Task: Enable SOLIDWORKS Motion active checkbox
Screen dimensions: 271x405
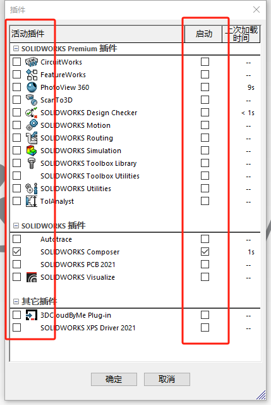Action: click(17, 125)
